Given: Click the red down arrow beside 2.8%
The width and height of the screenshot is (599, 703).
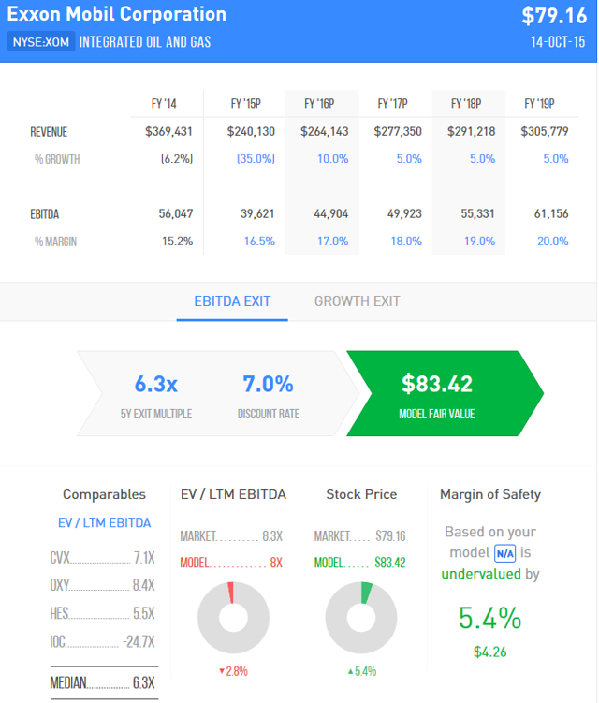Looking at the screenshot, I should (222, 671).
